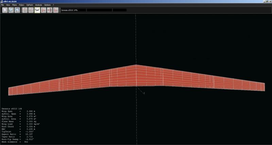This screenshot has height=145, width=272.
Task: Open the File menu
Action: [2, 5]
